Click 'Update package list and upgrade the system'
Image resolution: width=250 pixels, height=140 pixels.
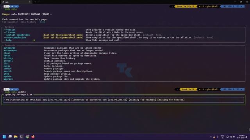tap(72, 79)
